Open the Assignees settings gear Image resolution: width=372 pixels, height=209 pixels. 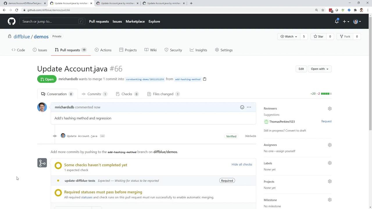click(x=330, y=145)
